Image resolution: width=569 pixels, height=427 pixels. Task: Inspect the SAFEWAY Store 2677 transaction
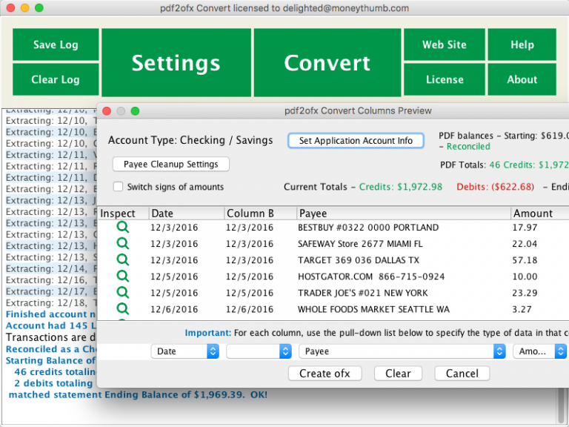click(x=123, y=244)
